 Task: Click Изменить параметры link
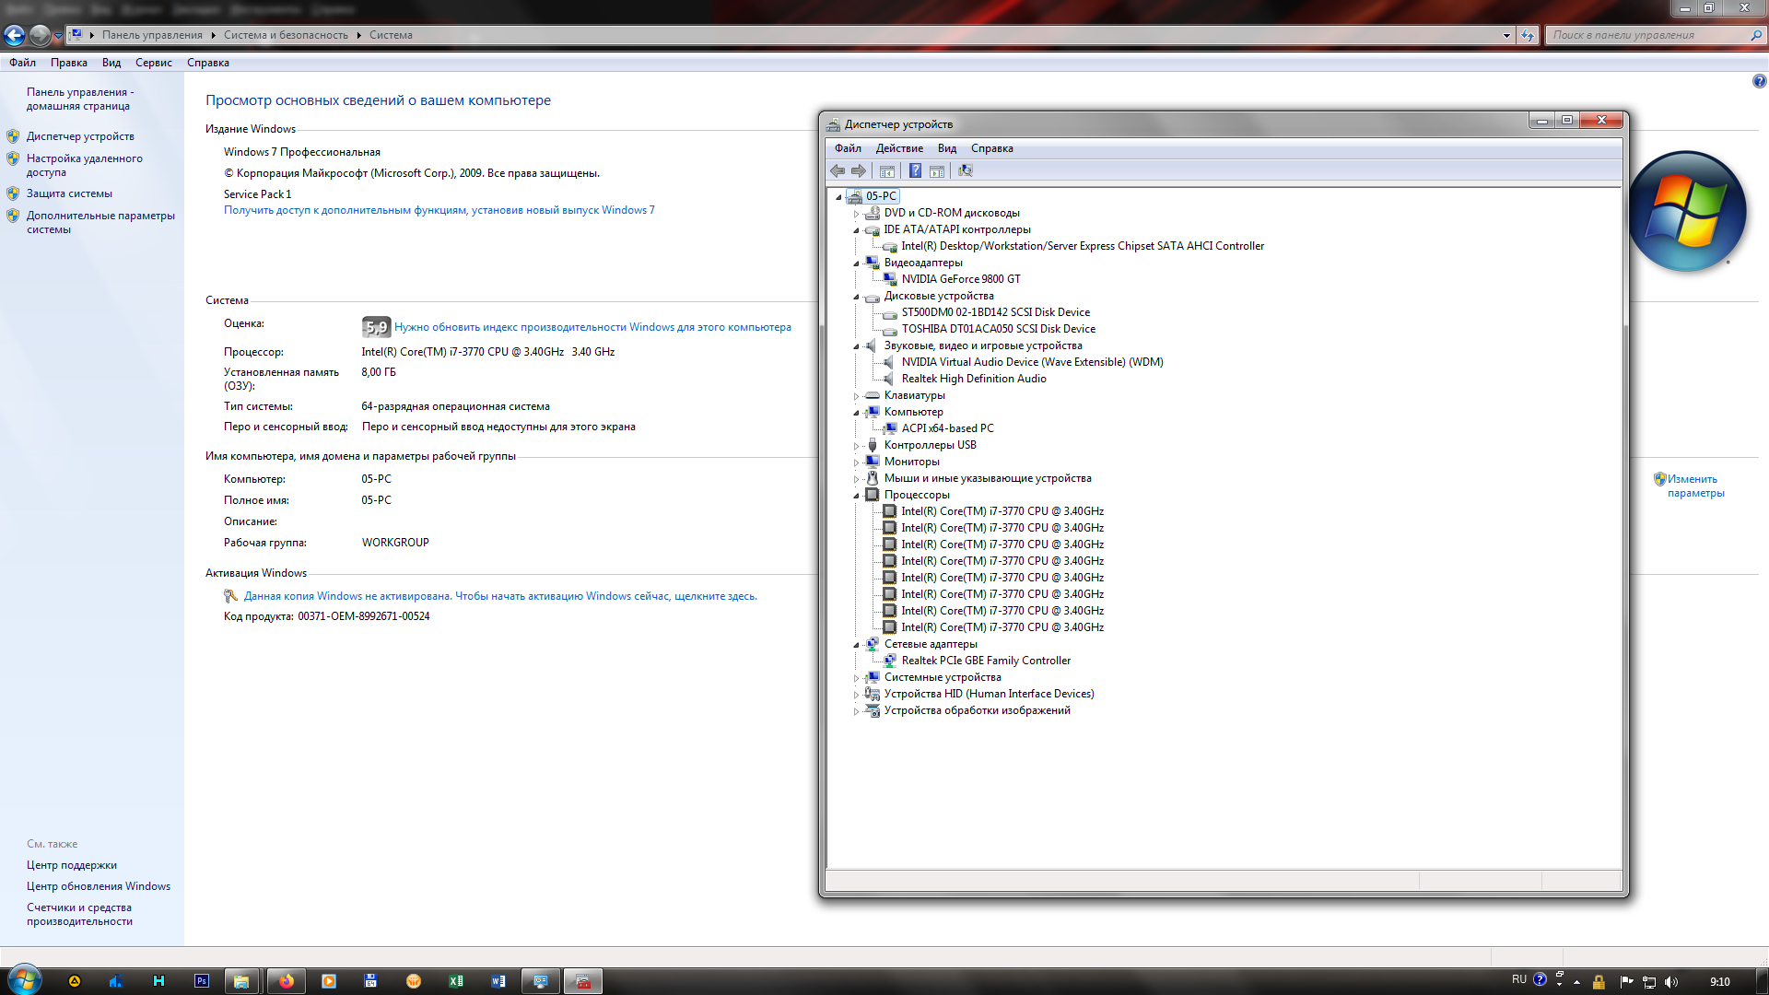click(1695, 486)
